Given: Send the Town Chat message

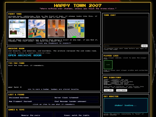Looking at the screenshot, I should point(144,46).
